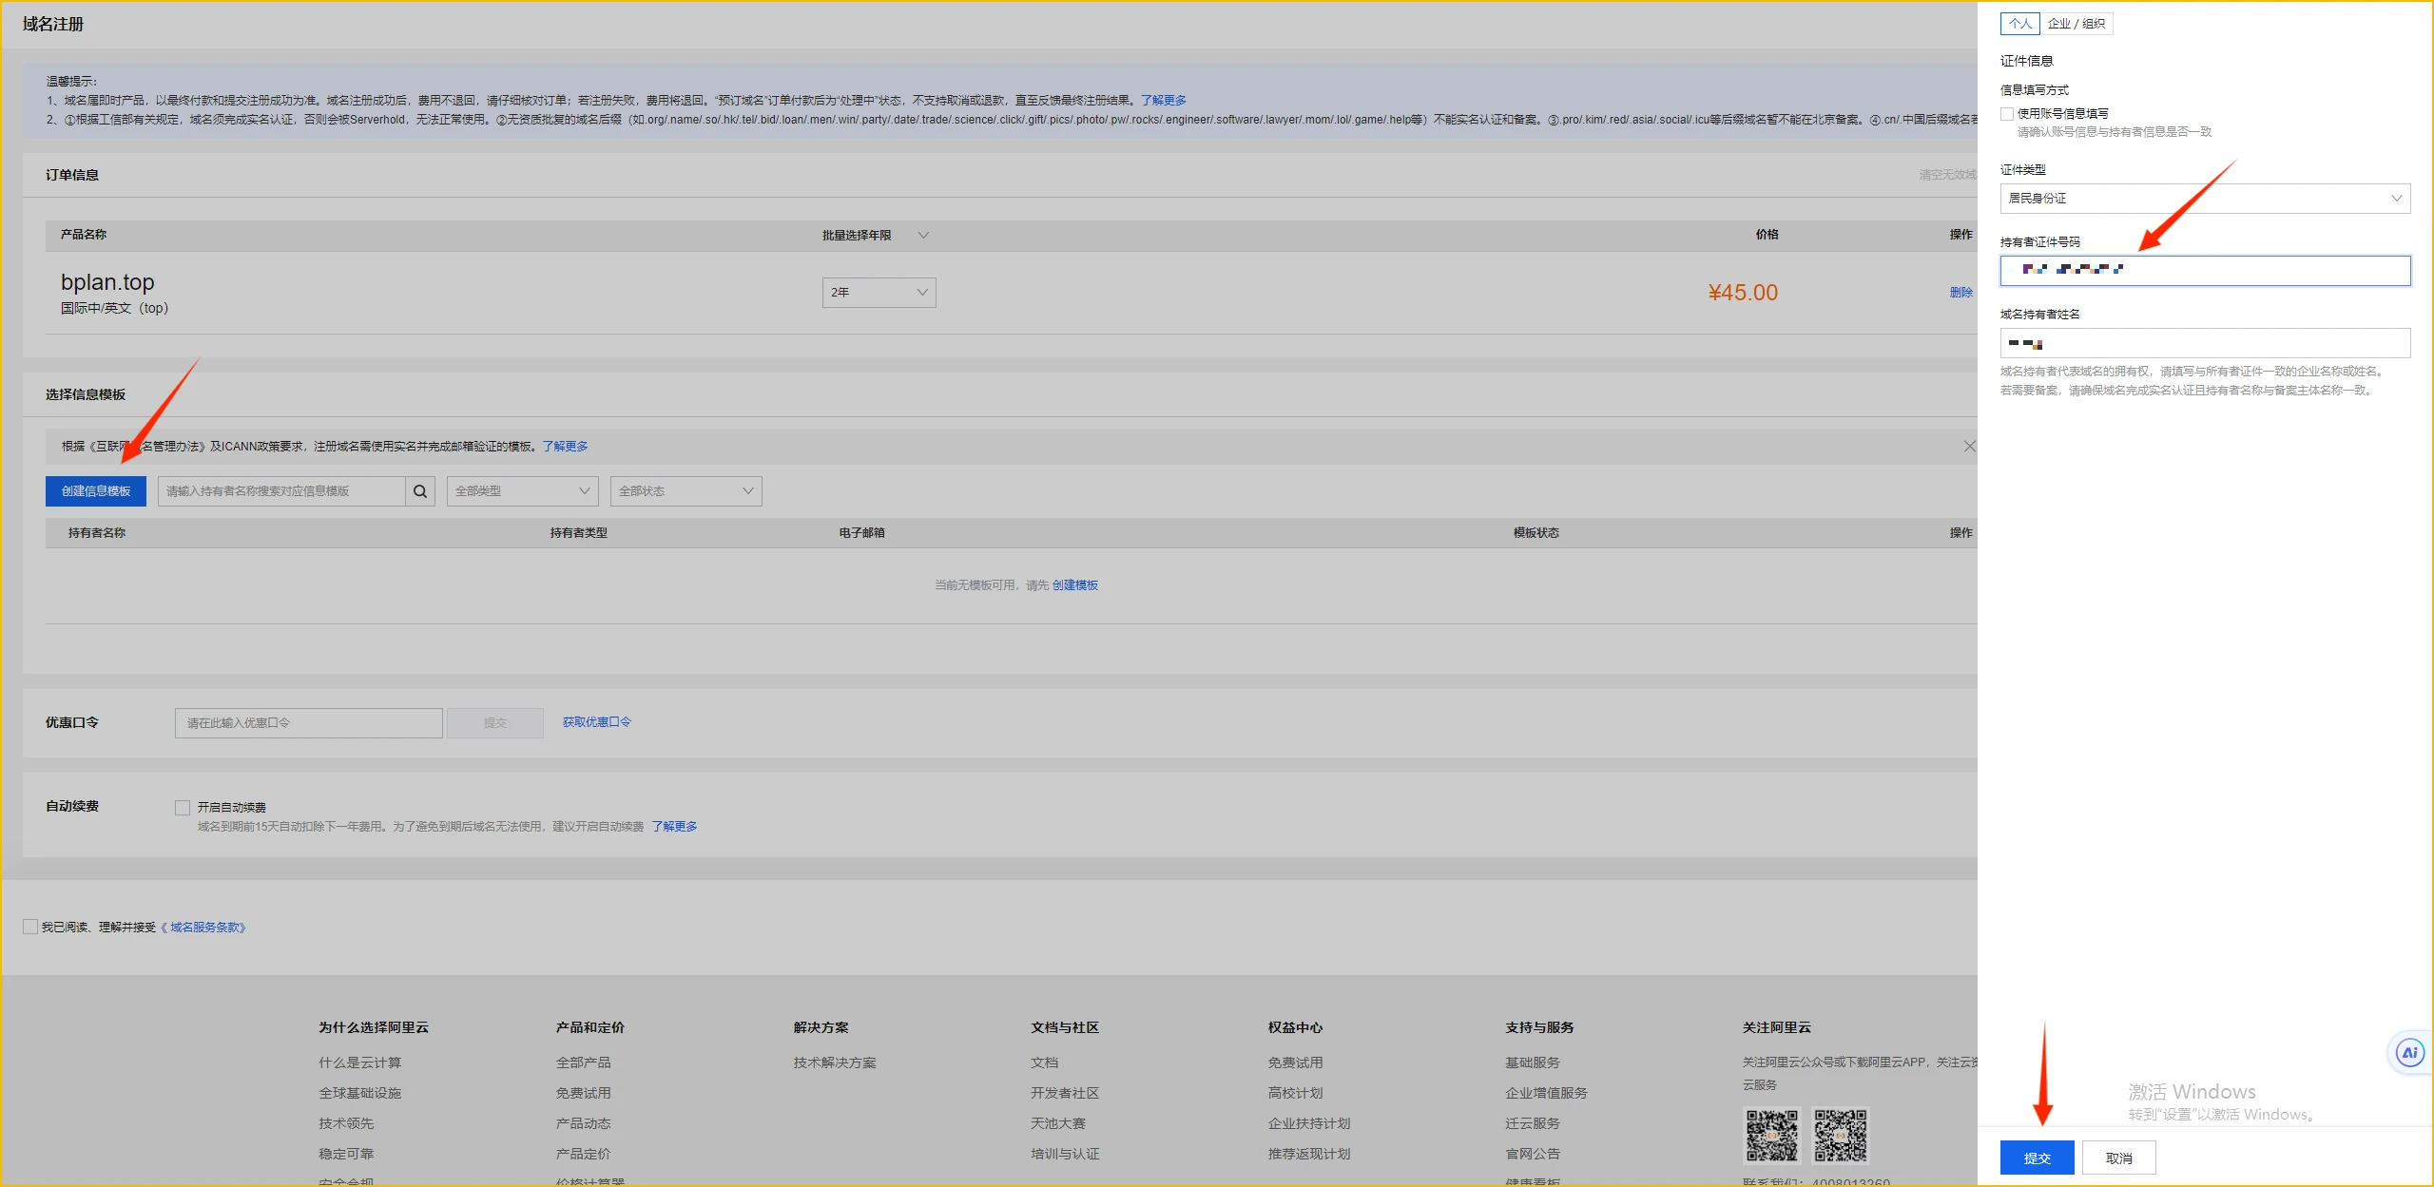Click 企业扶持计划 footer link
Viewport: 2434px width, 1187px height.
[1309, 1123]
